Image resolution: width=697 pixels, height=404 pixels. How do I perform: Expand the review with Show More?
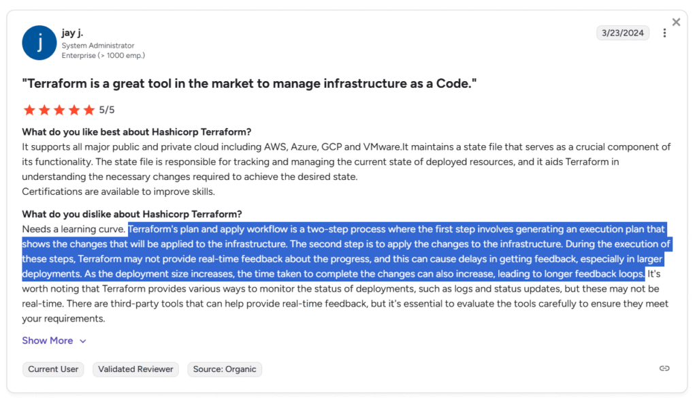tap(47, 340)
